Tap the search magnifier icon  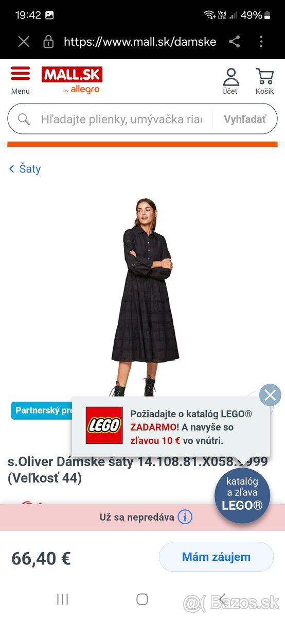pos(24,119)
